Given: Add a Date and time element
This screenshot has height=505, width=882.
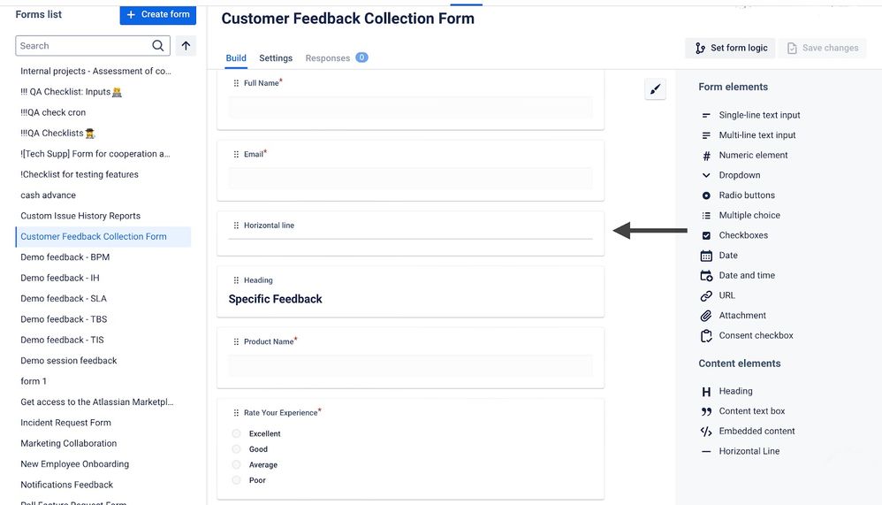Looking at the screenshot, I should coord(737,275).
